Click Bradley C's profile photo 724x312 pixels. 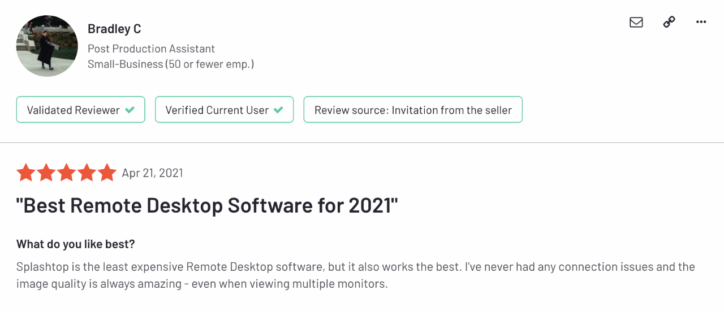click(x=47, y=46)
